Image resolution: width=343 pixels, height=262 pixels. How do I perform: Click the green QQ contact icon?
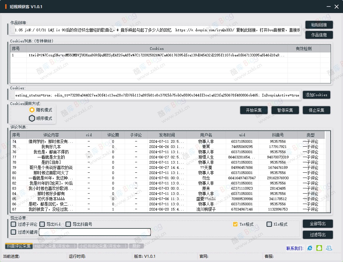pyautogui.click(x=319, y=248)
